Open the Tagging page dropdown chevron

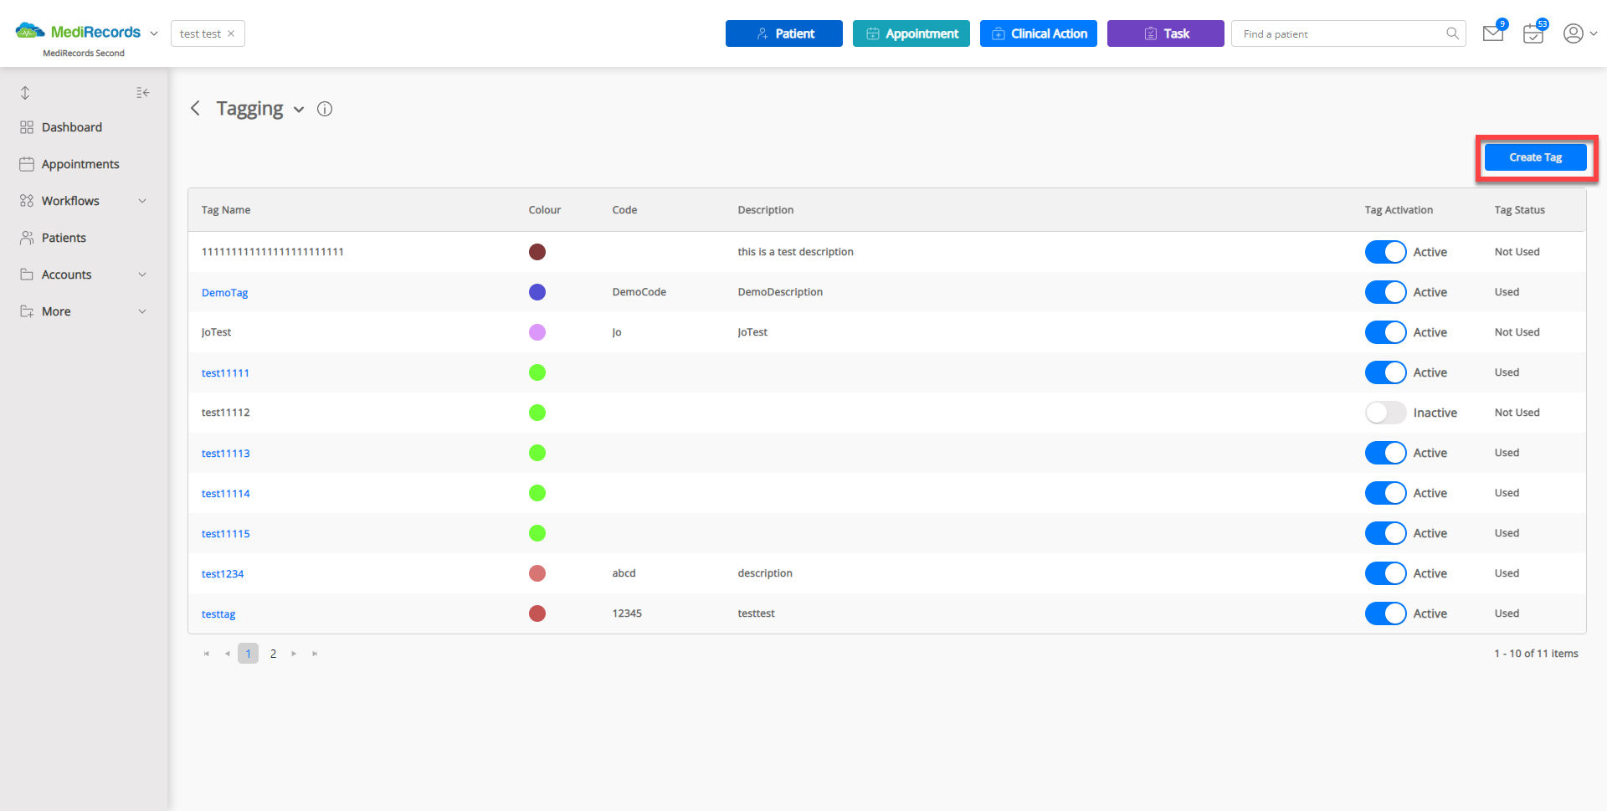coord(299,110)
